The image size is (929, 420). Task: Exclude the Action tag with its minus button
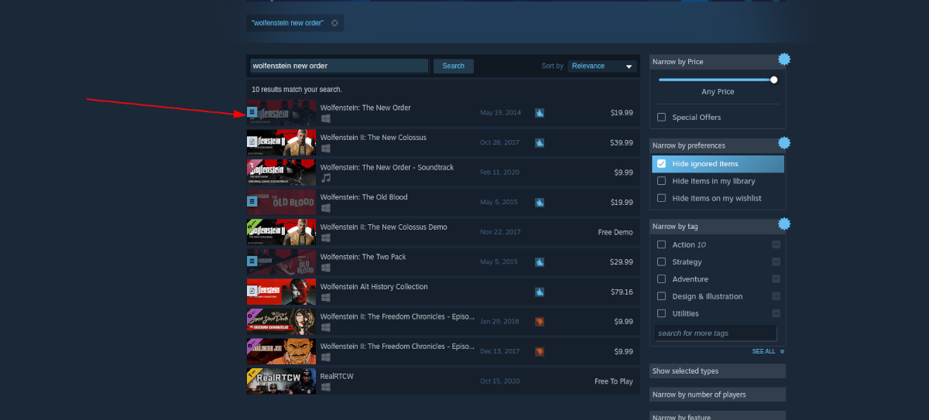click(x=776, y=244)
